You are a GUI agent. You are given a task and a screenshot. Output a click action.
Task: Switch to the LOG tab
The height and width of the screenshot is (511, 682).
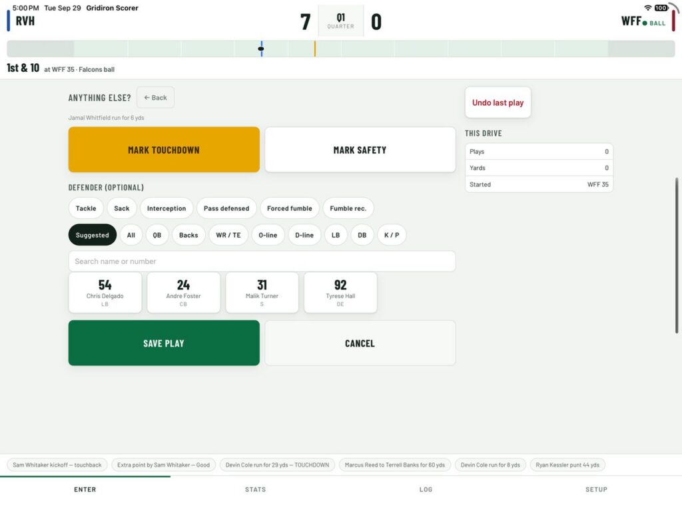(x=426, y=489)
